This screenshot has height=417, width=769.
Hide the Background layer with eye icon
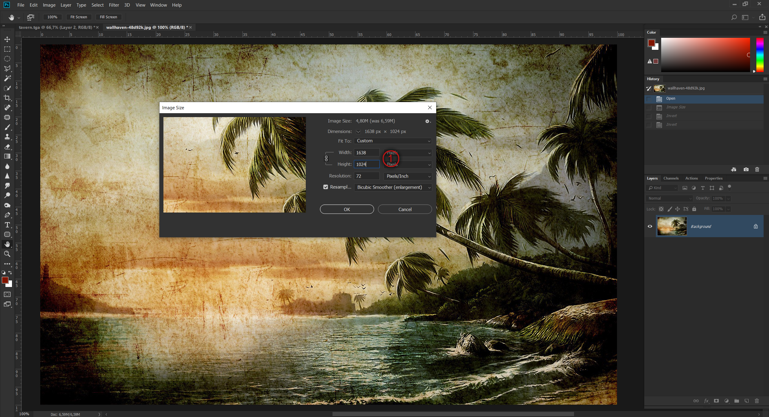point(650,226)
